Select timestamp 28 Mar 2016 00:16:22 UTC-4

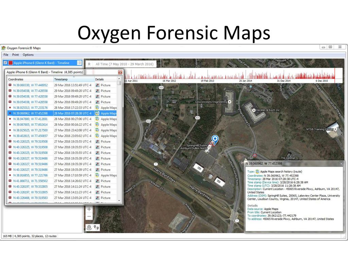tap(73, 124)
